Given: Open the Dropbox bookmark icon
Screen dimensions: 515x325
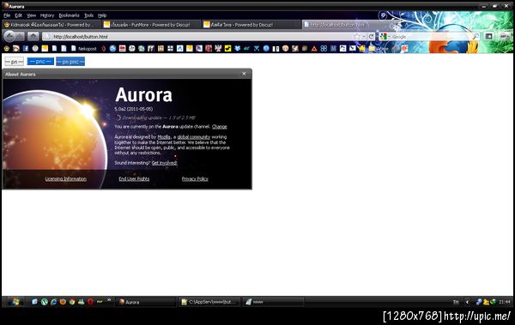Looking at the screenshot, I should click(238, 49).
